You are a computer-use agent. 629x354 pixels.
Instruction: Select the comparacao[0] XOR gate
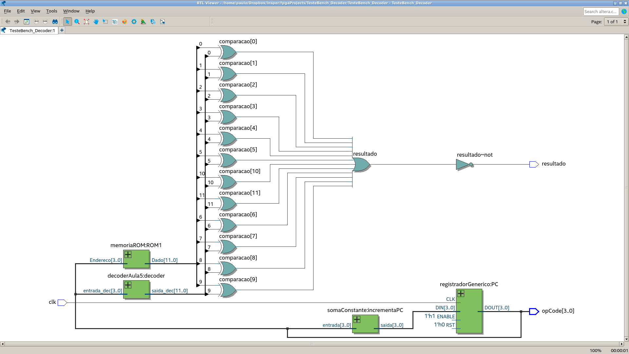(x=228, y=52)
